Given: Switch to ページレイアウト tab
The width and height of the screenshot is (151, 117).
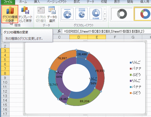Looking at the screenshot, I should [x=57, y=2].
